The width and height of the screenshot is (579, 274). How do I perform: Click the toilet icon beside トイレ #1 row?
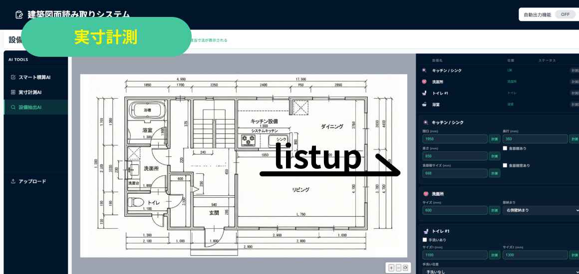425,93
